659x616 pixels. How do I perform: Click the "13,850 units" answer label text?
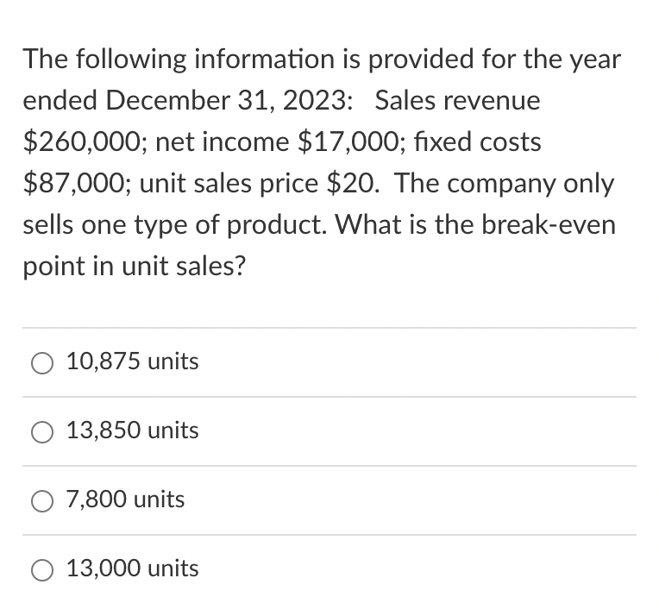click(132, 431)
